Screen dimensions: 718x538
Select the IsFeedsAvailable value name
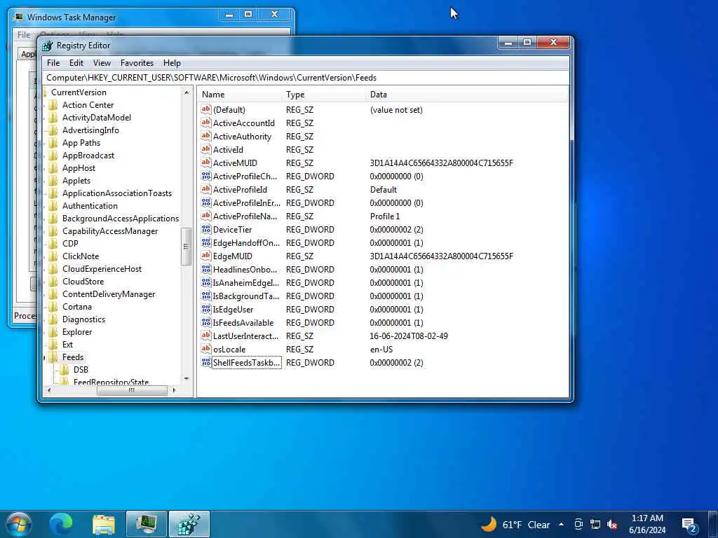pyautogui.click(x=243, y=322)
